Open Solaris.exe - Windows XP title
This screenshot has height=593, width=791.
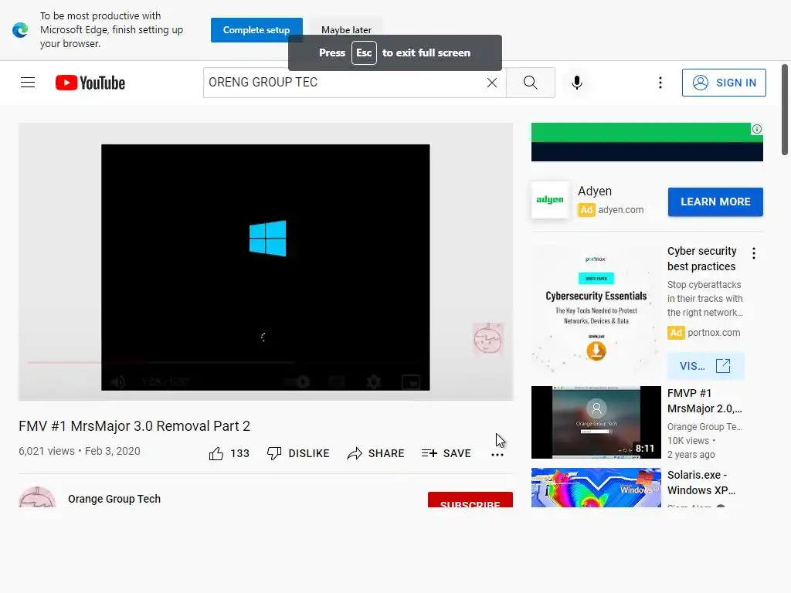(x=701, y=483)
